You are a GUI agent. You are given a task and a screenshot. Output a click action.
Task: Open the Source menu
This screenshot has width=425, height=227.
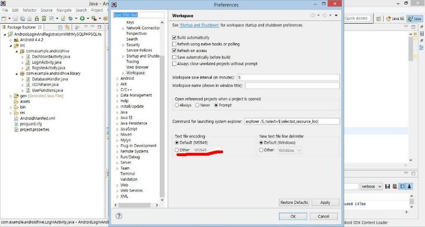coord(47,10)
